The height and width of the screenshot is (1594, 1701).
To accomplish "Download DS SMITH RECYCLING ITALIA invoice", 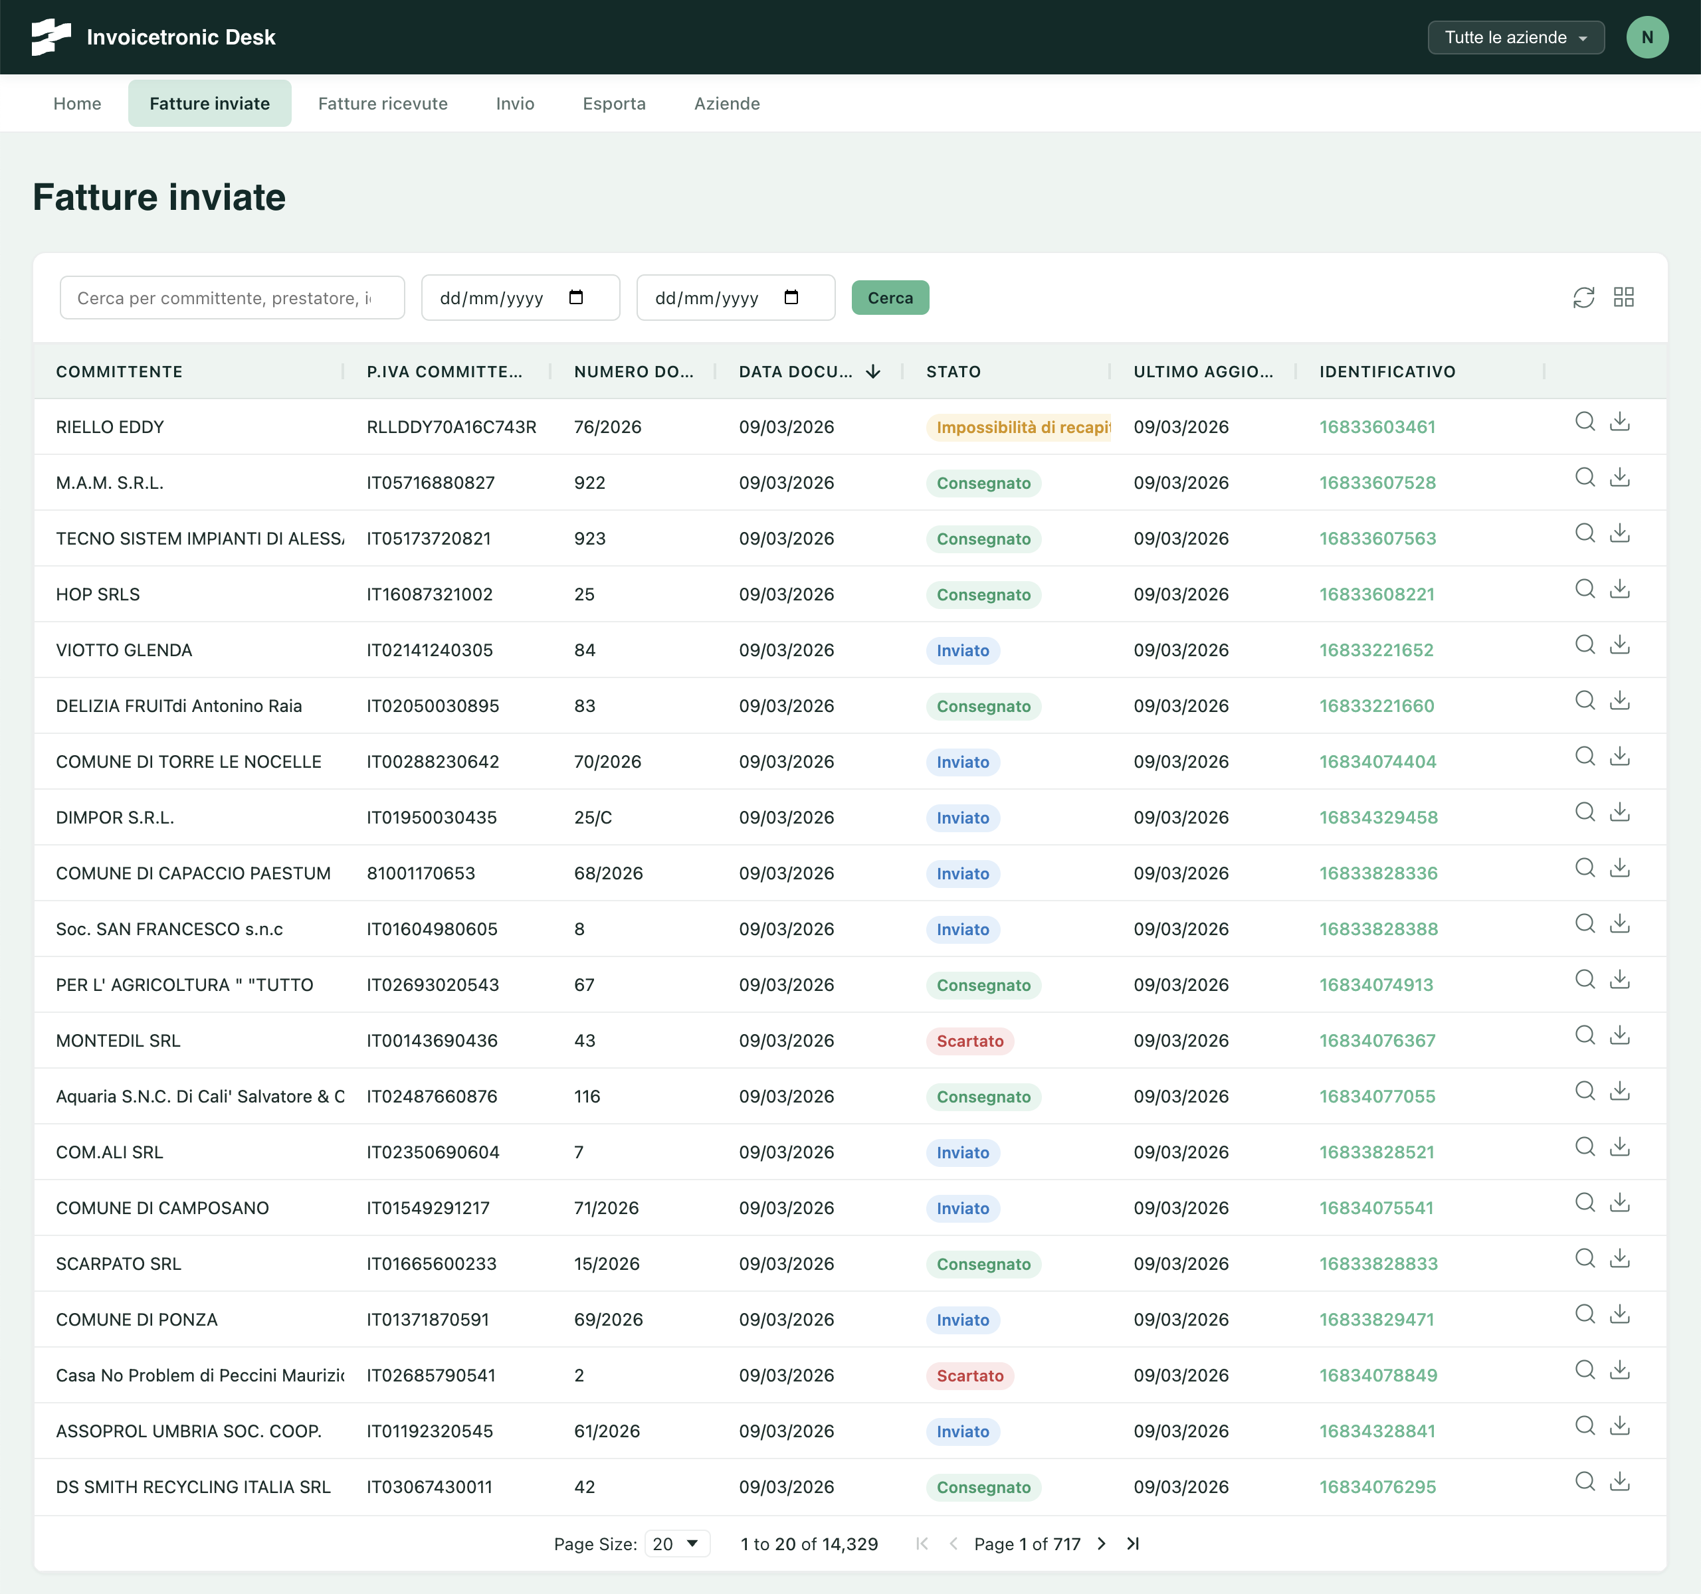I will tap(1620, 1482).
